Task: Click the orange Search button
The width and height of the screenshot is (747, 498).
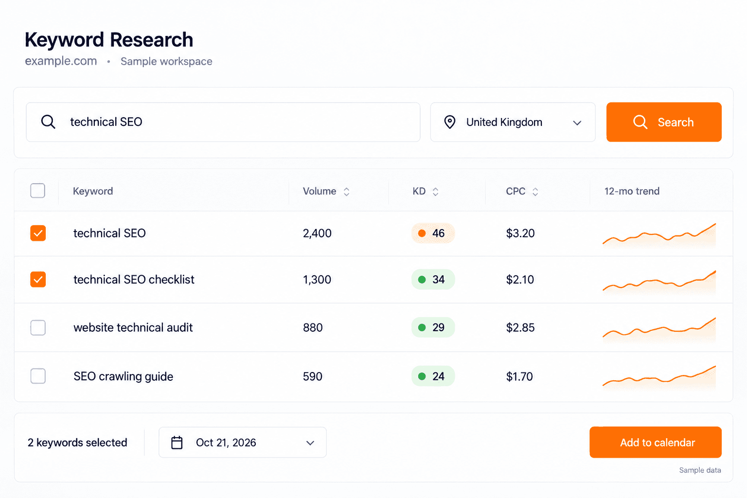Action: tap(664, 122)
